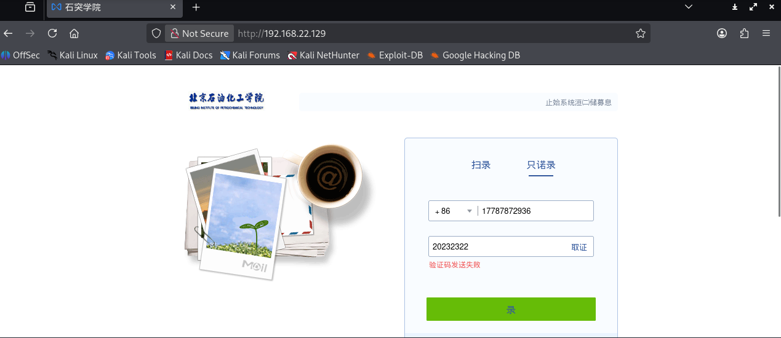Screen dimensions: 781x338
Task: Go to the home page icon
Action: pos(74,33)
